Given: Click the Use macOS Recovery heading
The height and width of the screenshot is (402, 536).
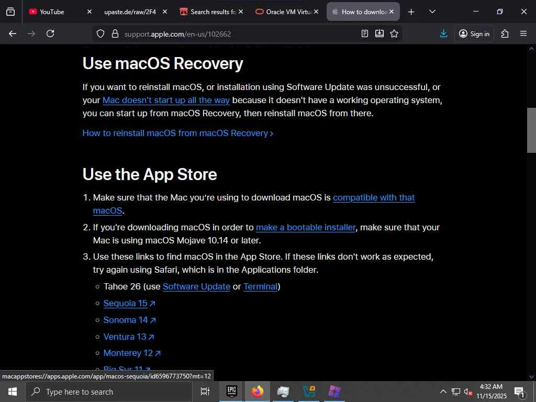Looking at the screenshot, I should coord(163,63).
